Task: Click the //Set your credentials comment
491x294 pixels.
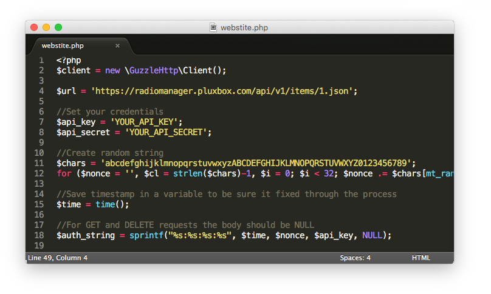Action: point(110,112)
